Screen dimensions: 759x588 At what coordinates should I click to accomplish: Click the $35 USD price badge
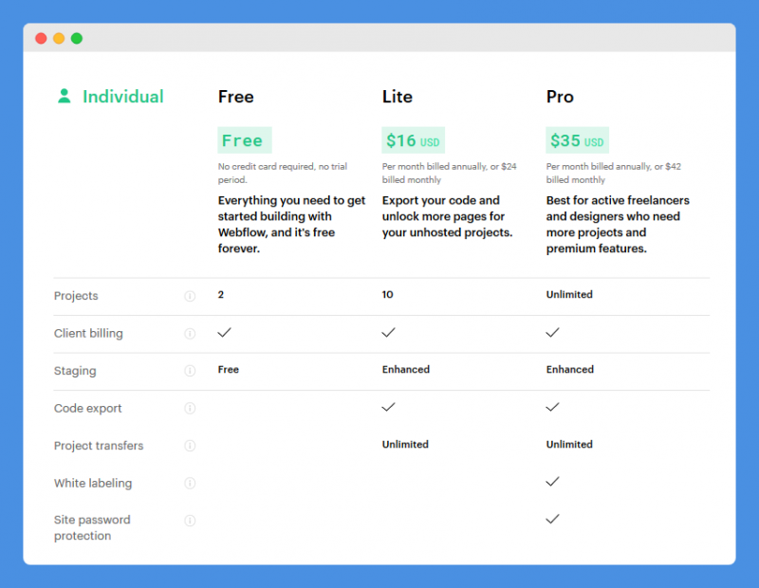point(577,140)
